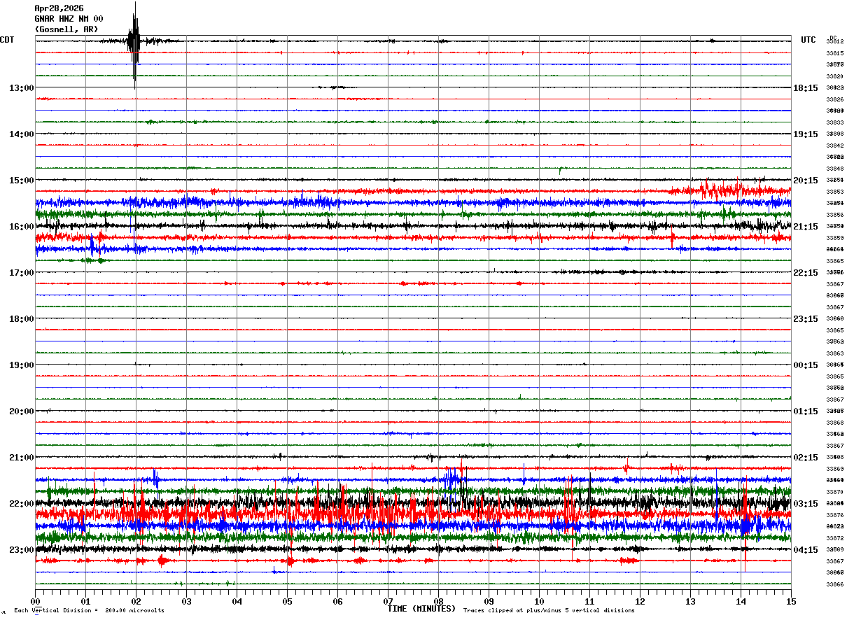Click the minute 00 axis tick label
The image size is (847, 620).
(x=35, y=601)
